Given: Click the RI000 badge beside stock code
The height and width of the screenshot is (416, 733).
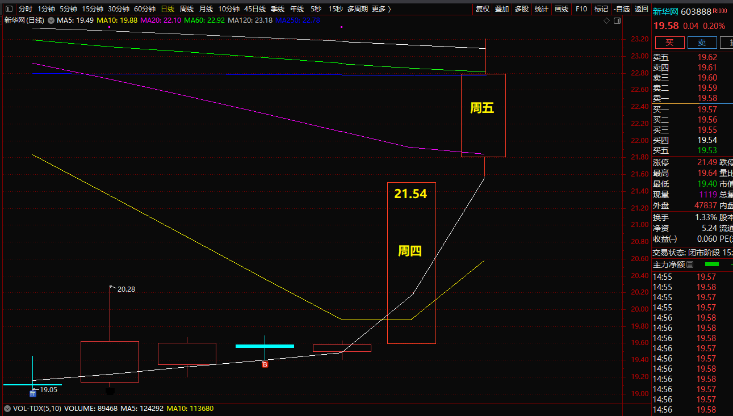Looking at the screenshot, I should coord(720,11).
